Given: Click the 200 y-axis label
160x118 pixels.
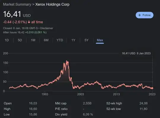Looking at the screenshot, I should [6, 53].
